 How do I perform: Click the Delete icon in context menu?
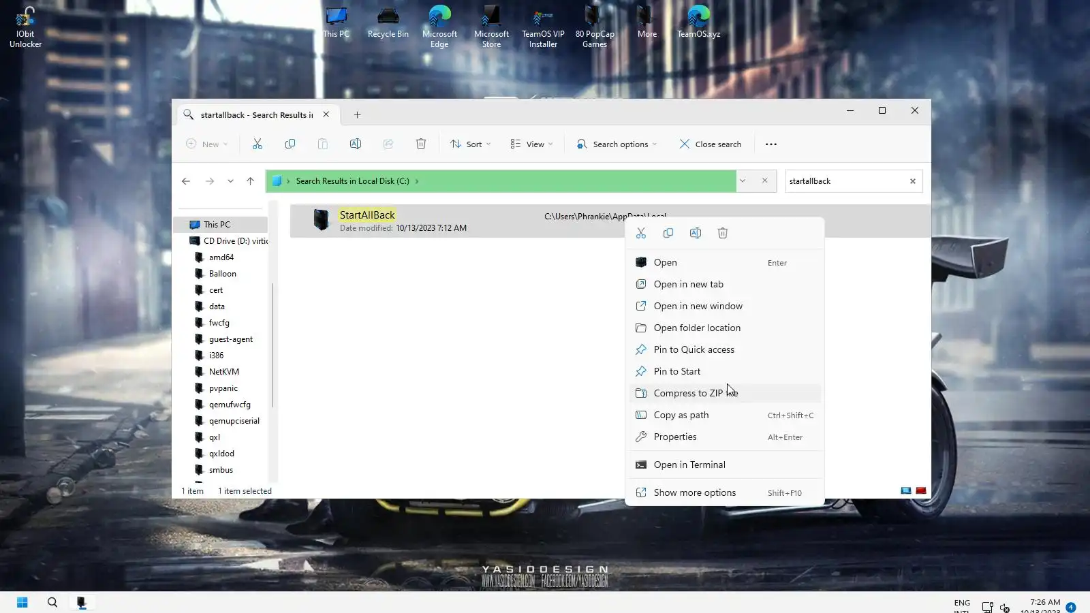pos(723,233)
